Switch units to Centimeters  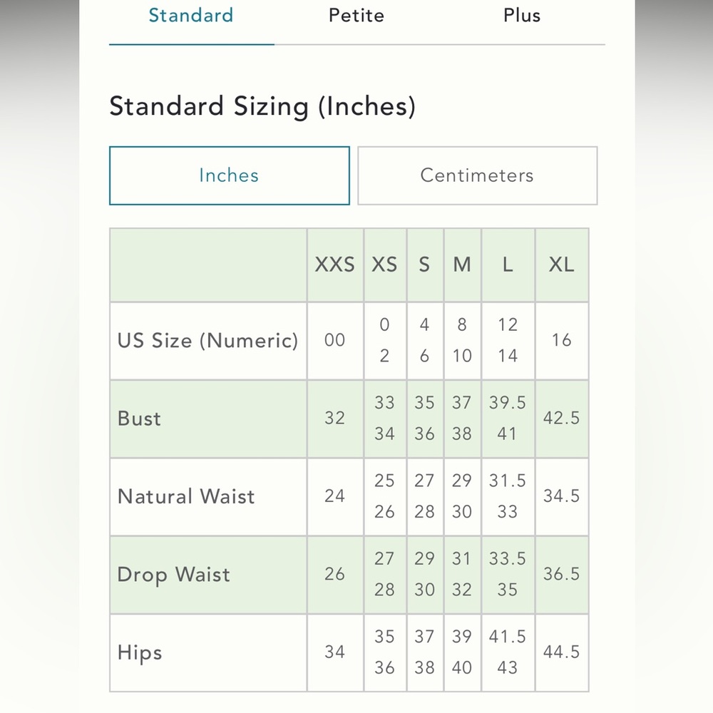click(x=477, y=175)
